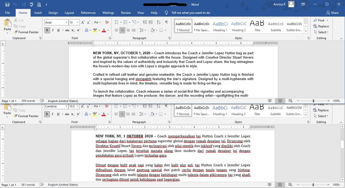Viewport: 345px width, 188px height.
Task: Apply yellow highlight color in the top window
Action: [x=95, y=30]
